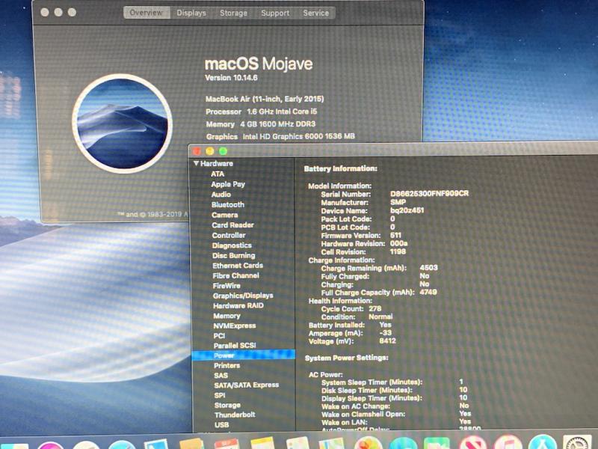Select PCI in the hardware list
The width and height of the screenshot is (598, 449).
[219, 335]
